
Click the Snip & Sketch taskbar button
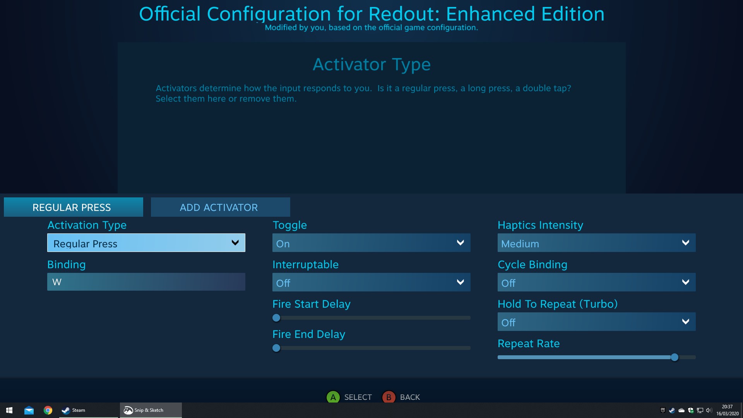[x=151, y=410]
